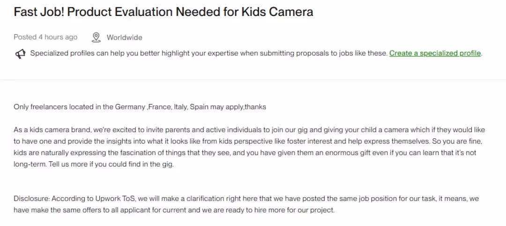The width and height of the screenshot is (506, 226).
Task: Click the Only freelancers located in line
Action: point(140,107)
